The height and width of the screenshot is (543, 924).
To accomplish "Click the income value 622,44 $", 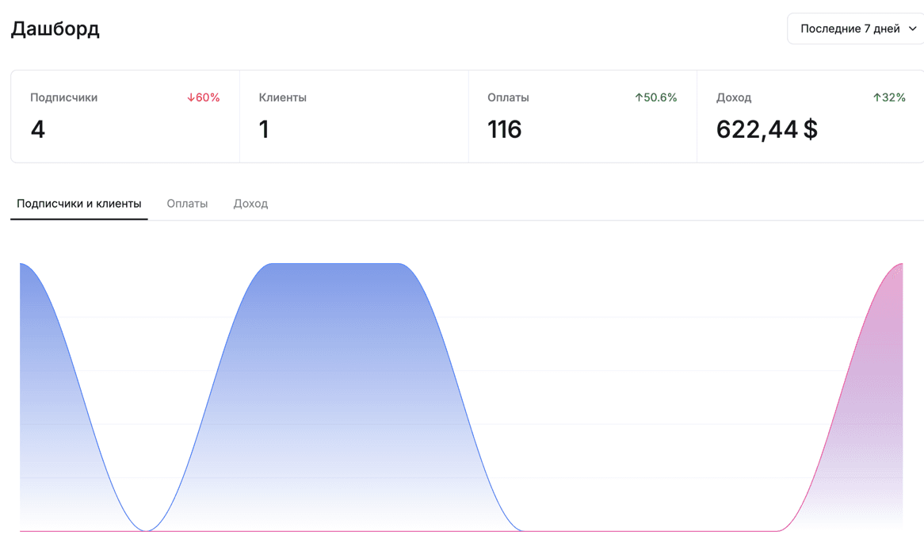I will [766, 129].
